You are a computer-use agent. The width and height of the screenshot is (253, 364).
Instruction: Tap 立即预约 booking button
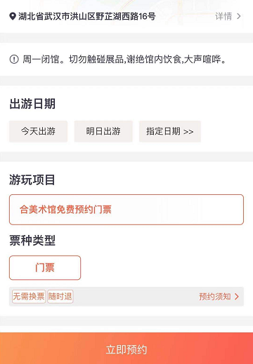tap(126, 349)
